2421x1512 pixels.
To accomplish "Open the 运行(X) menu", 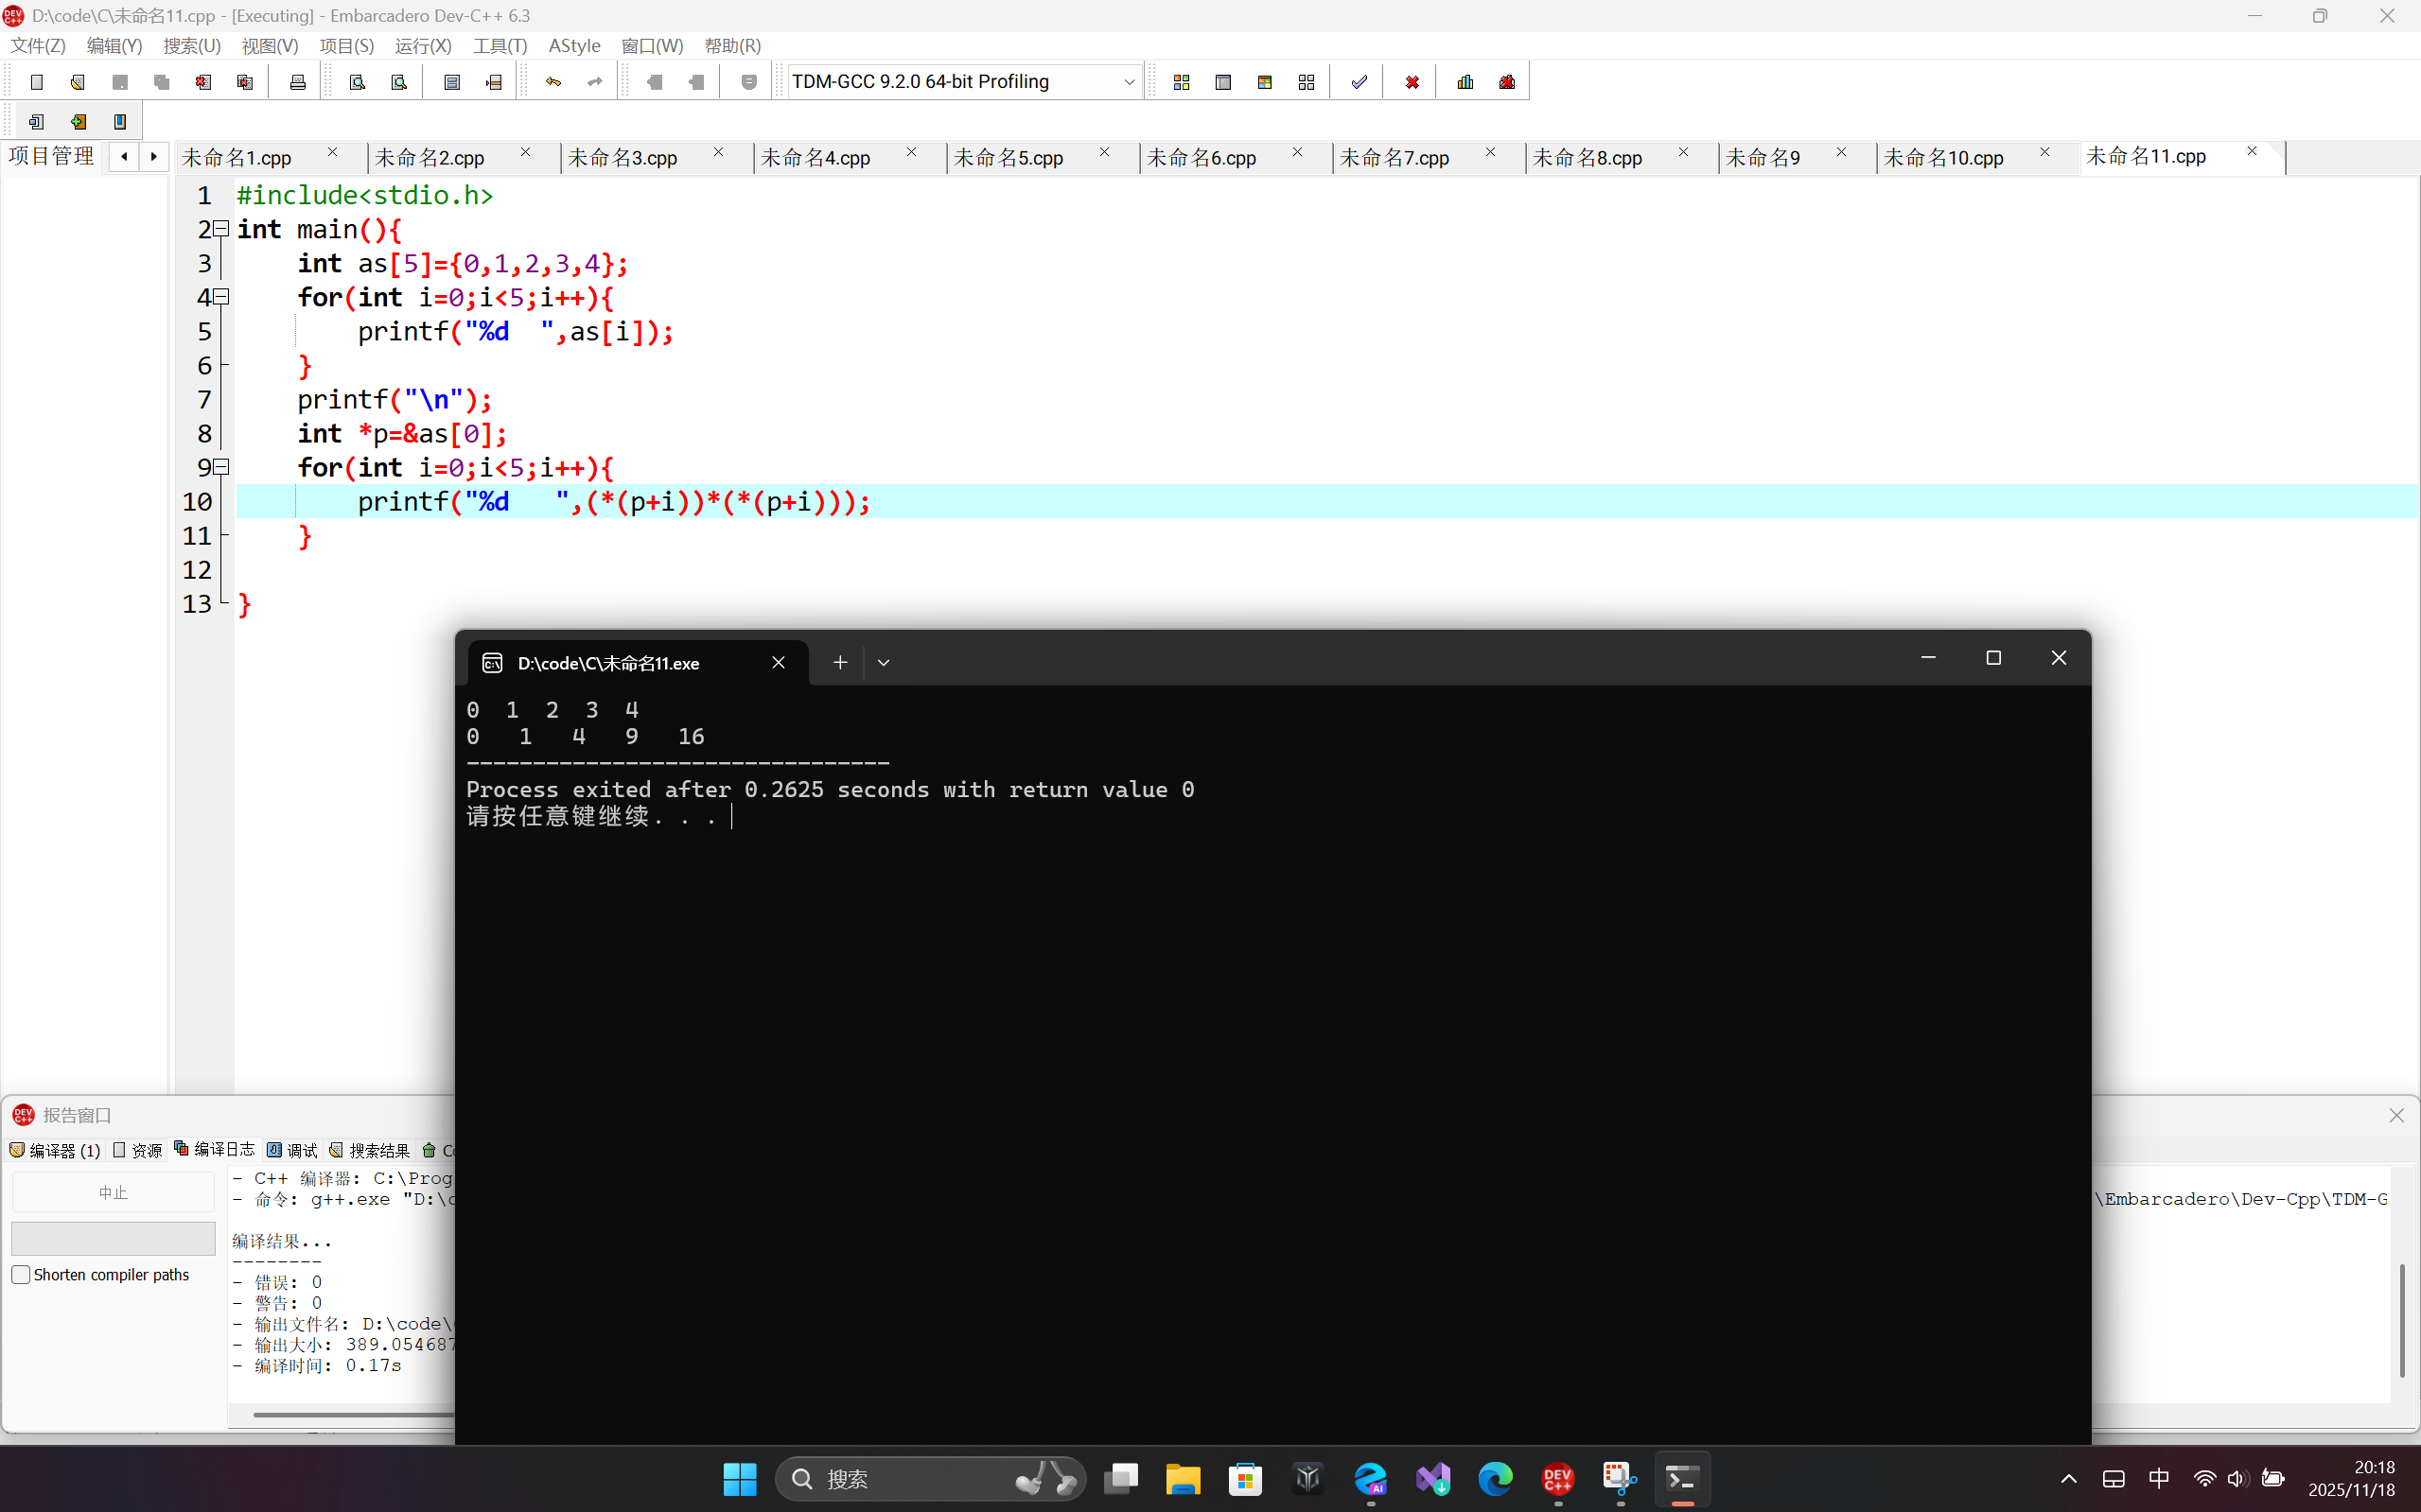I will (422, 46).
